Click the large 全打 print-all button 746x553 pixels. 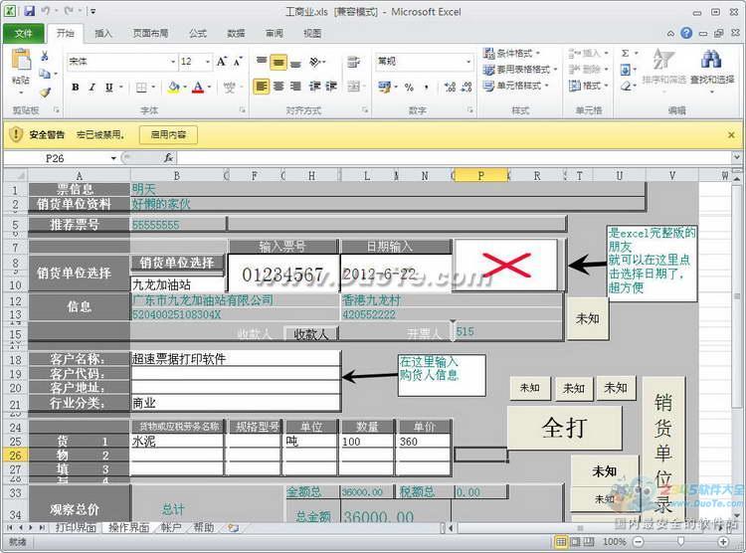(x=565, y=428)
